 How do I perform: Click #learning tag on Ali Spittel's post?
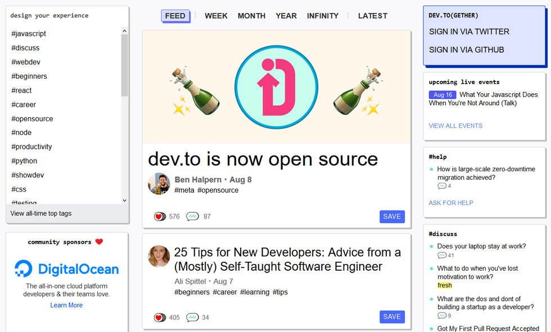pyautogui.click(x=255, y=292)
